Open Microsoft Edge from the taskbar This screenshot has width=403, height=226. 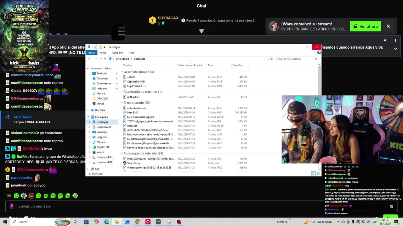tap(107, 222)
